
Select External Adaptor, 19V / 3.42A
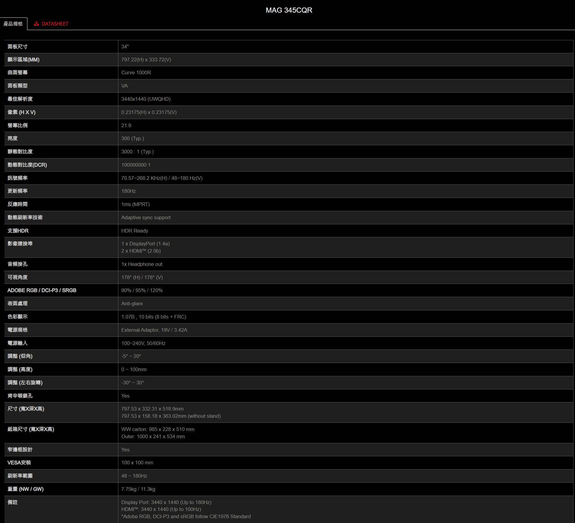[x=154, y=330]
